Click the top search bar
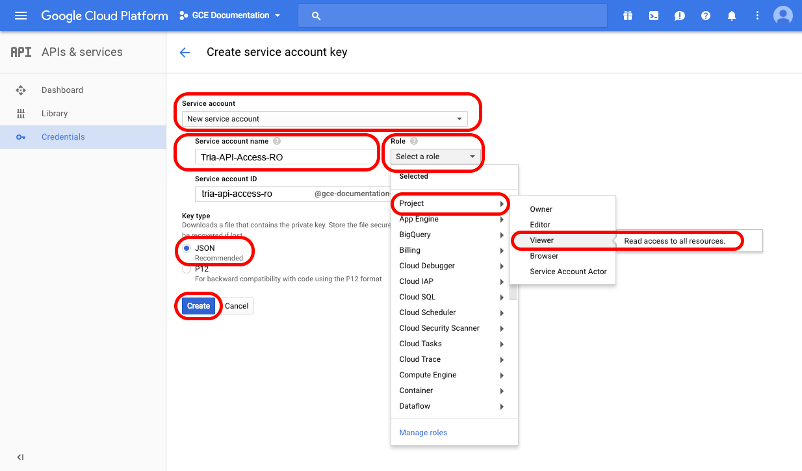802x471 pixels. tap(452, 16)
